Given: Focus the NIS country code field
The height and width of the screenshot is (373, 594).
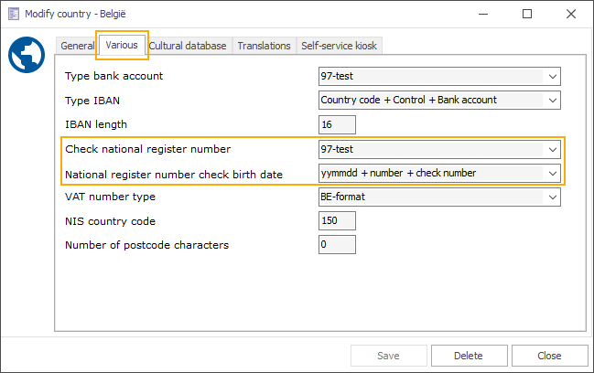Looking at the screenshot, I should click(x=336, y=221).
